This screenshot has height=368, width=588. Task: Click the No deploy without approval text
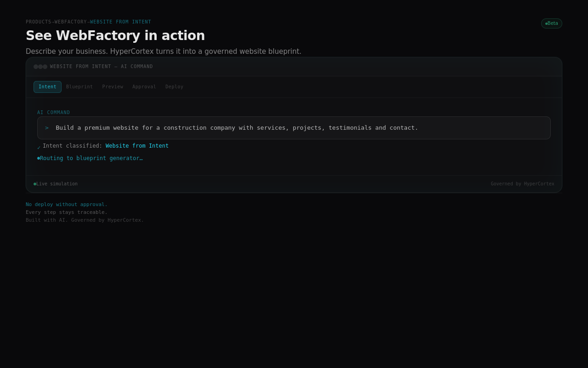coord(67,205)
